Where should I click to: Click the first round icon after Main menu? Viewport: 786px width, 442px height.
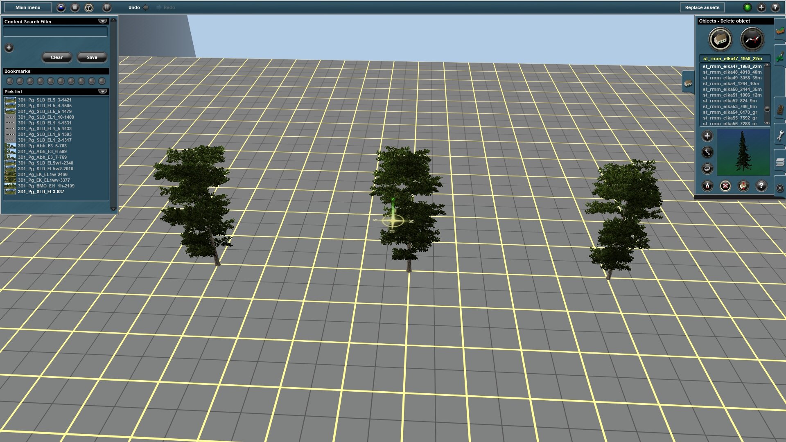click(x=61, y=7)
